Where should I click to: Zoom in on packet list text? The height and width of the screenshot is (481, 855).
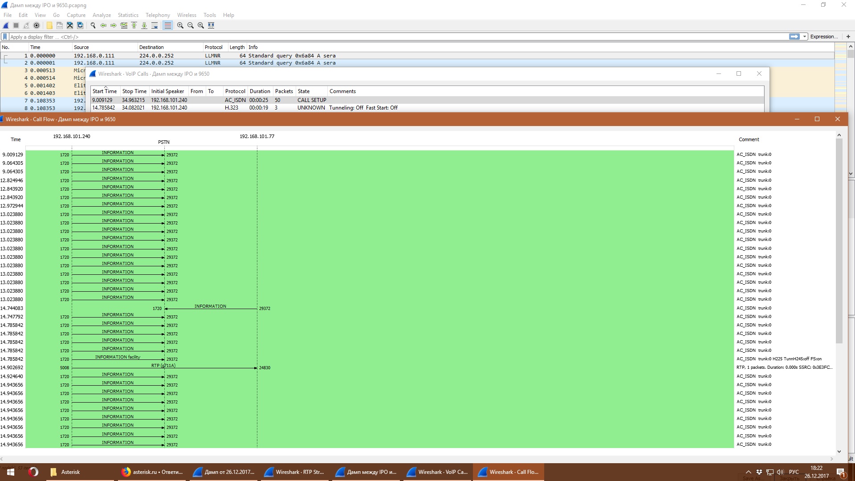pos(180,25)
